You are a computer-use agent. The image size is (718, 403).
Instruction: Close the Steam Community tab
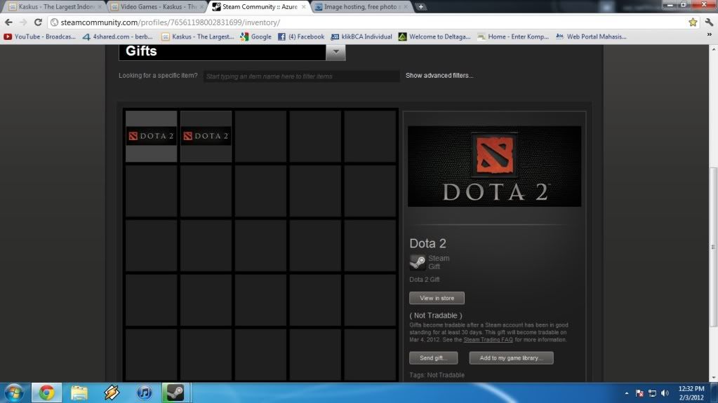[304, 7]
